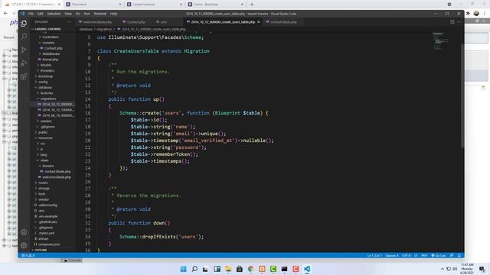Open Contact.php in the explorer tree

tap(53, 48)
